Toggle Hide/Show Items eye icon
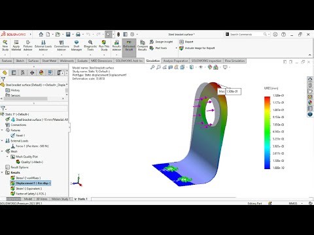Screen dimensions: 314x235 pyautogui.click(x=201, y=67)
